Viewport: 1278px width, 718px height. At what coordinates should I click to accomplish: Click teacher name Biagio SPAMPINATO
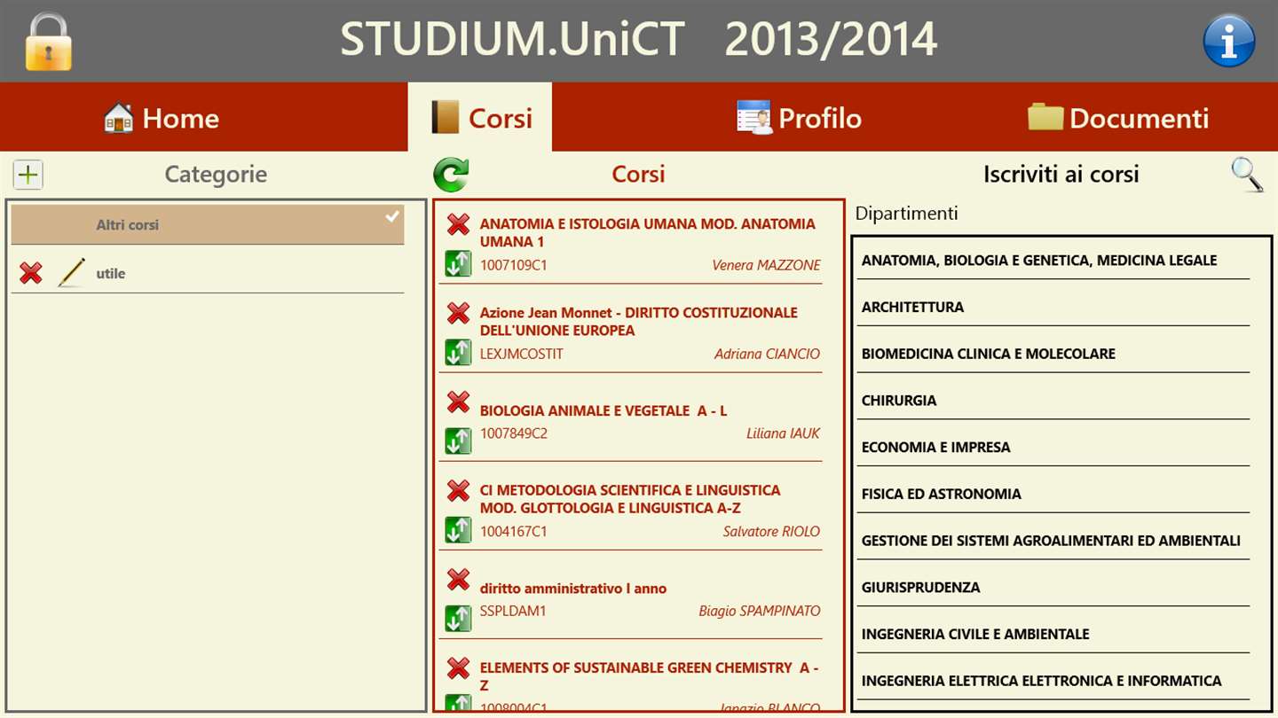760,611
